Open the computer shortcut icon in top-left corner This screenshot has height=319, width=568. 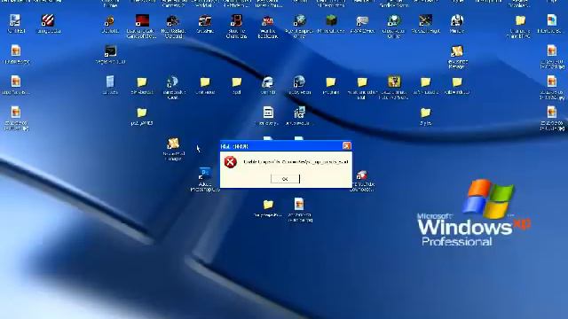click(16, 20)
